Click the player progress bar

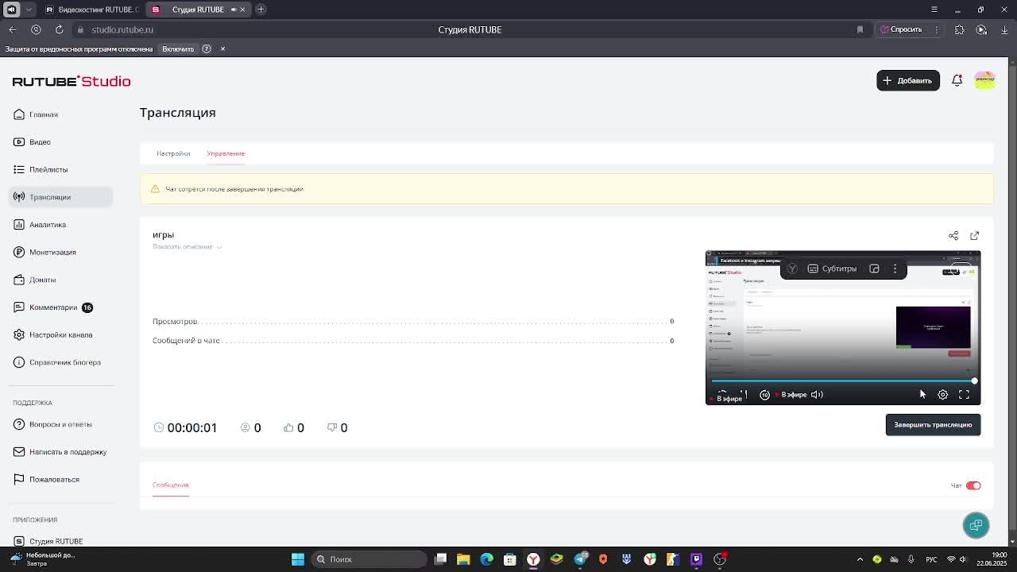tap(843, 381)
